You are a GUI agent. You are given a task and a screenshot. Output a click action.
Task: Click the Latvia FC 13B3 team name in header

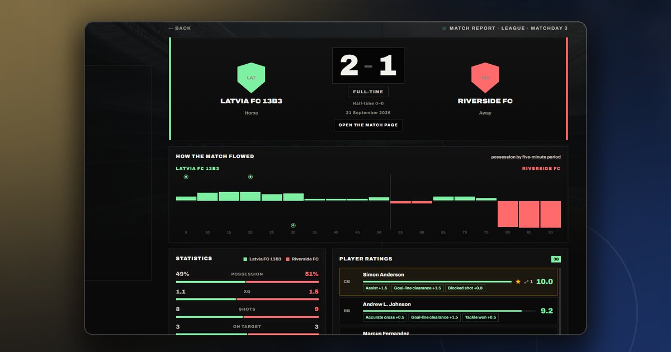pos(251,101)
